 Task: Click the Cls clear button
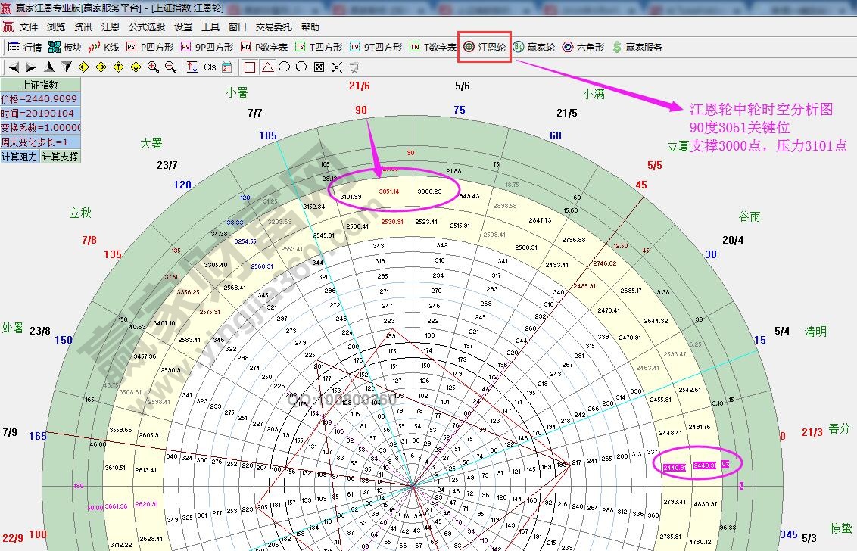point(210,67)
